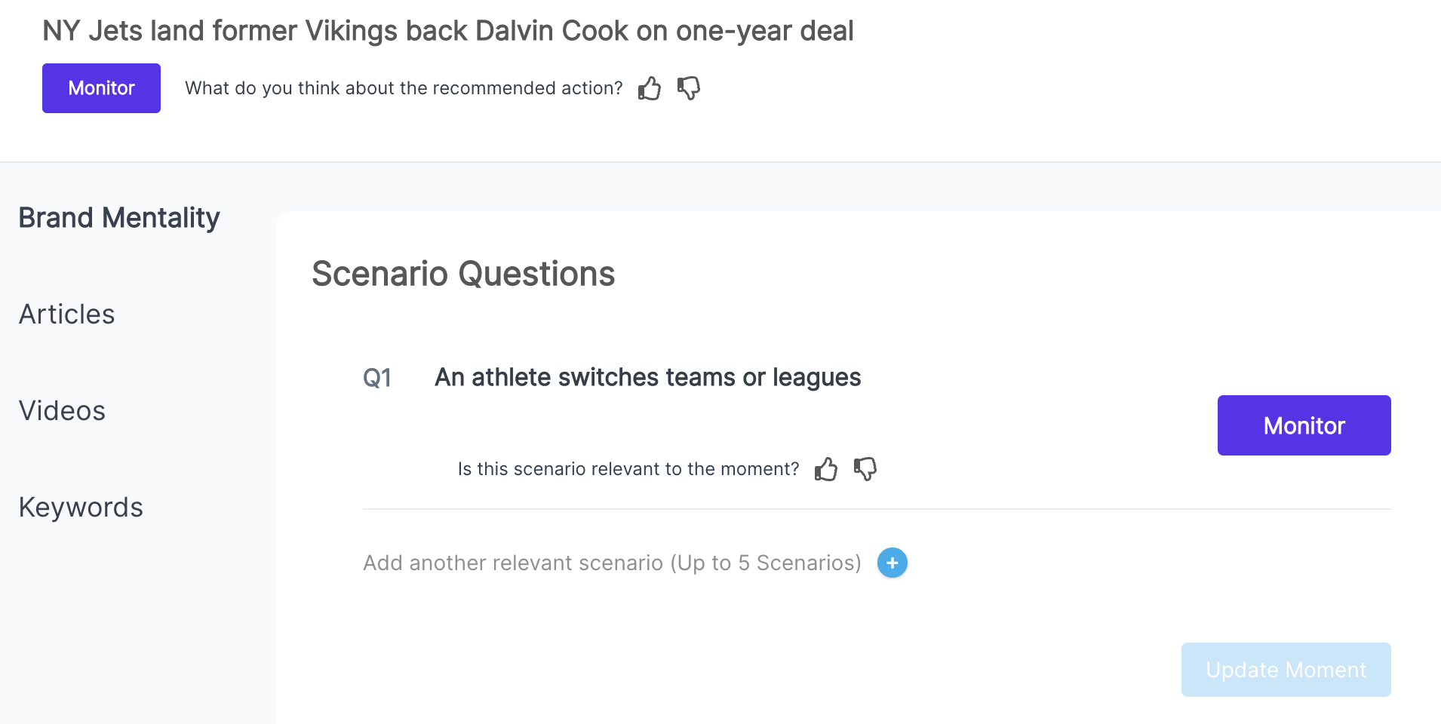Open the Brand Mentality section

coord(118,217)
